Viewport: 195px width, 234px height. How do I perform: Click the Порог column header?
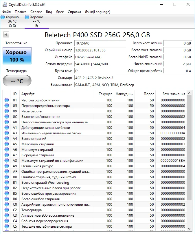point(145,94)
